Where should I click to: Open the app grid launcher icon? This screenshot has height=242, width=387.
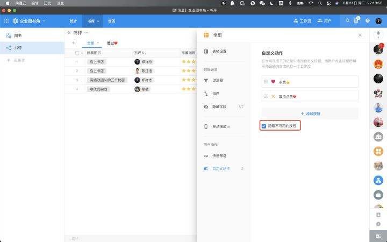click(6, 21)
